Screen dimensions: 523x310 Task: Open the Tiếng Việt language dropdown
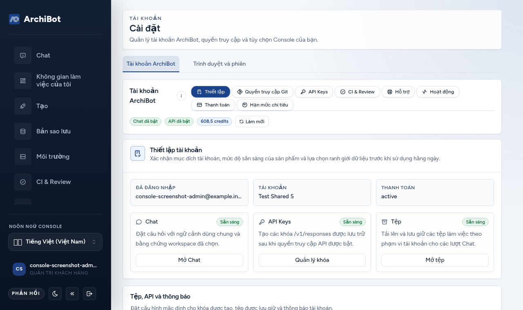point(55,242)
